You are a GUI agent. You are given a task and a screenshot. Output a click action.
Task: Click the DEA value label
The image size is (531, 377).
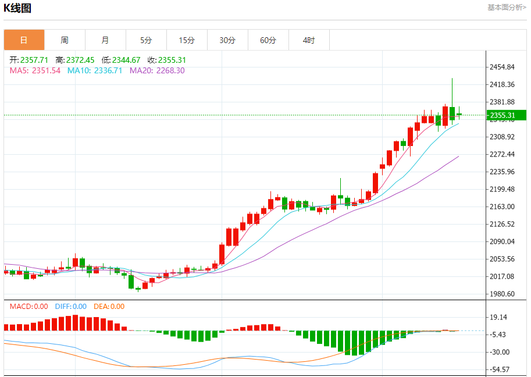[x=109, y=307]
